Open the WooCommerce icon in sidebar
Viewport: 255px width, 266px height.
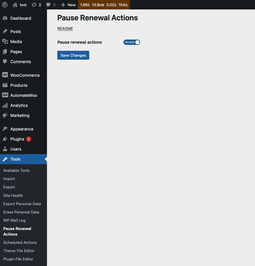point(5,75)
